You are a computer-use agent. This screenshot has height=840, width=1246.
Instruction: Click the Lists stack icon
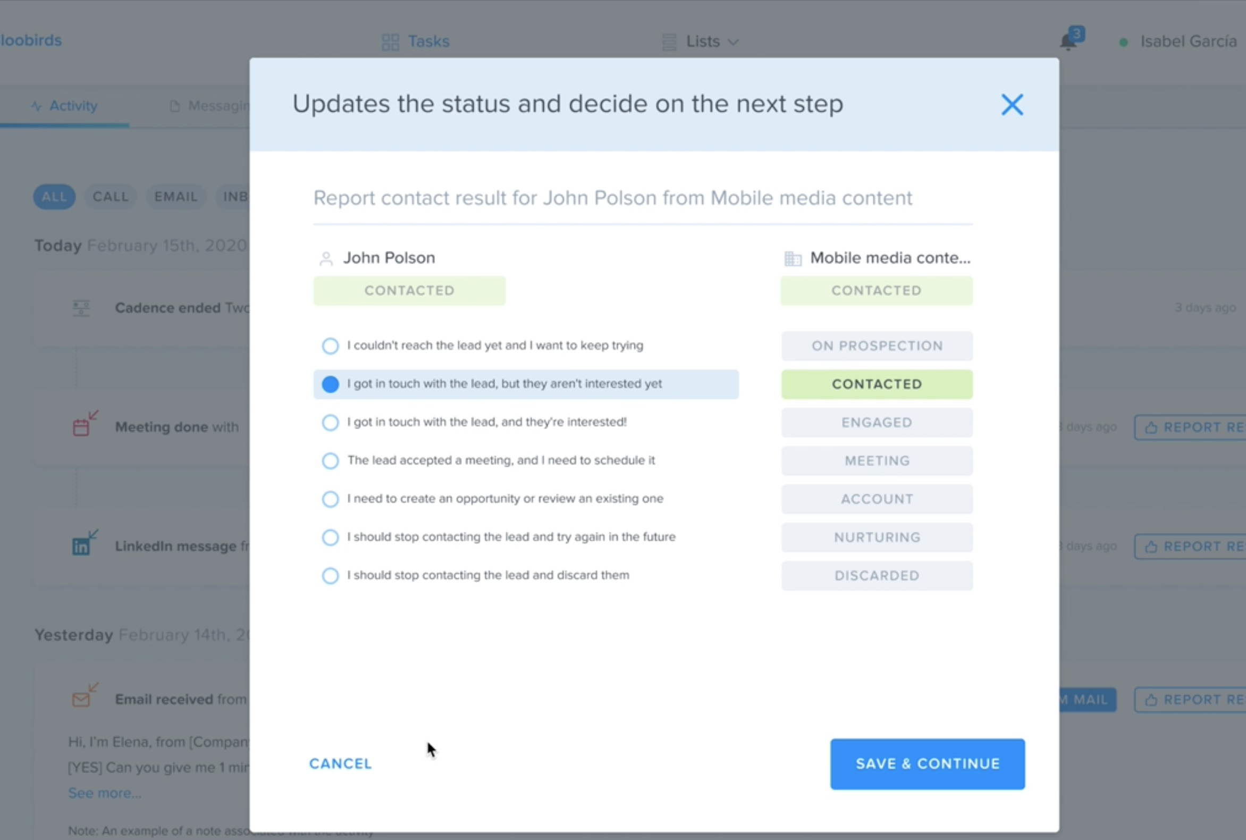(669, 42)
